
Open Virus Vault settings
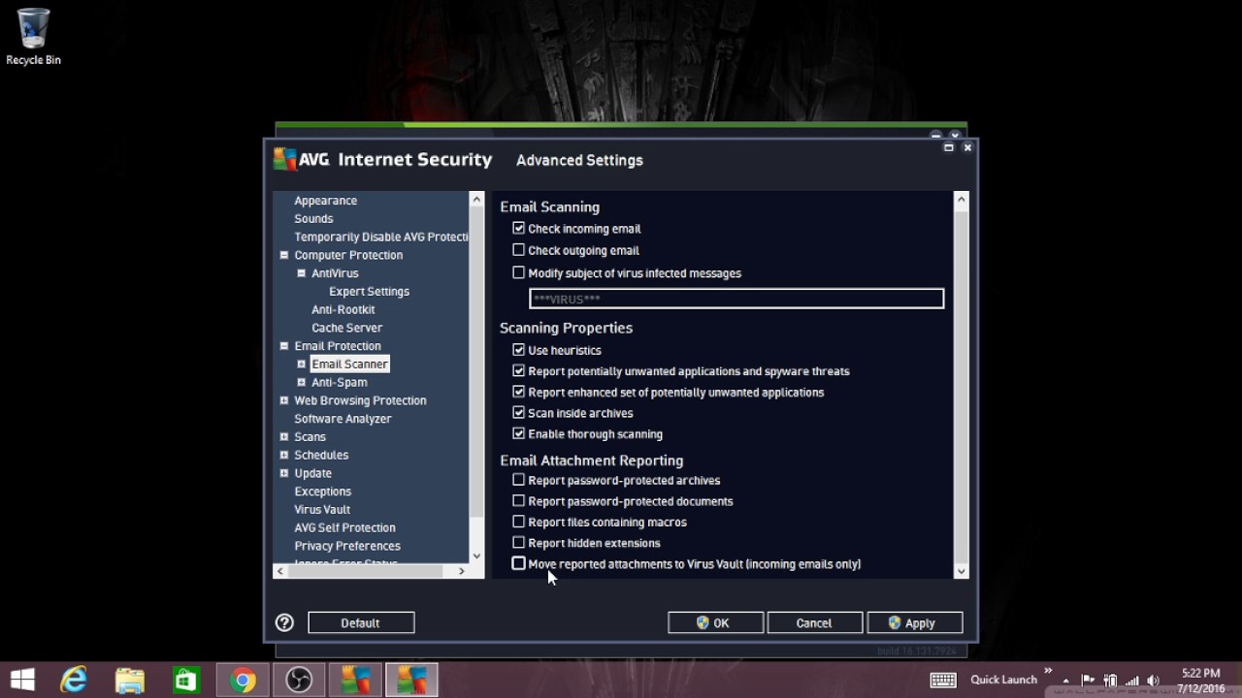click(322, 510)
